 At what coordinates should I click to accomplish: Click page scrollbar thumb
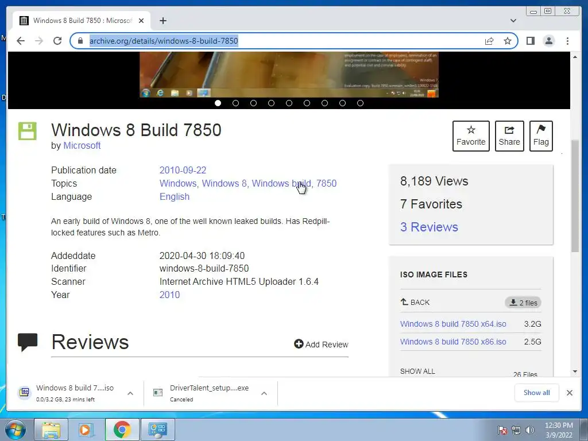pyautogui.click(x=575, y=196)
